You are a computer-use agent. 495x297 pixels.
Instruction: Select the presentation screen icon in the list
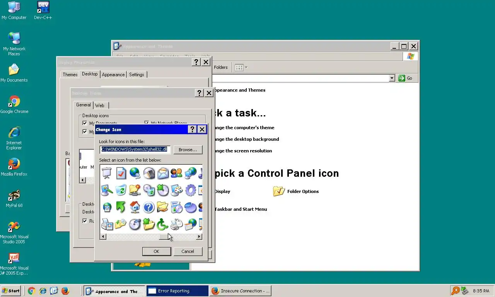pos(107,173)
